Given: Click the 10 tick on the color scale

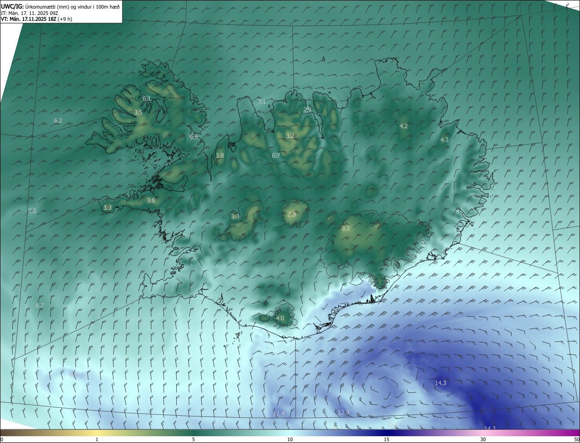Looking at the screenshot, I should (290, 439).
